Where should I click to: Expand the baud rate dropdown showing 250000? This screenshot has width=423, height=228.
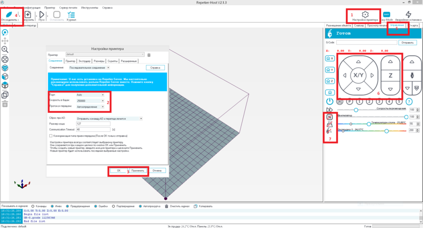point(90,100)
